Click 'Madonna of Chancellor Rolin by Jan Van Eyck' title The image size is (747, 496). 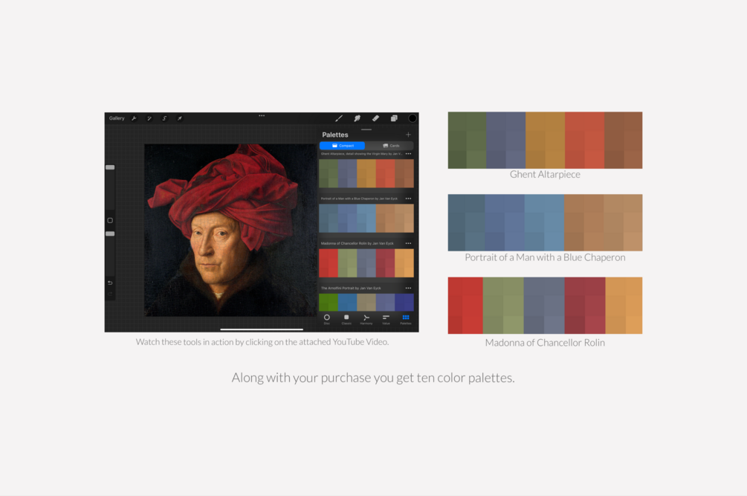(358, 243)
